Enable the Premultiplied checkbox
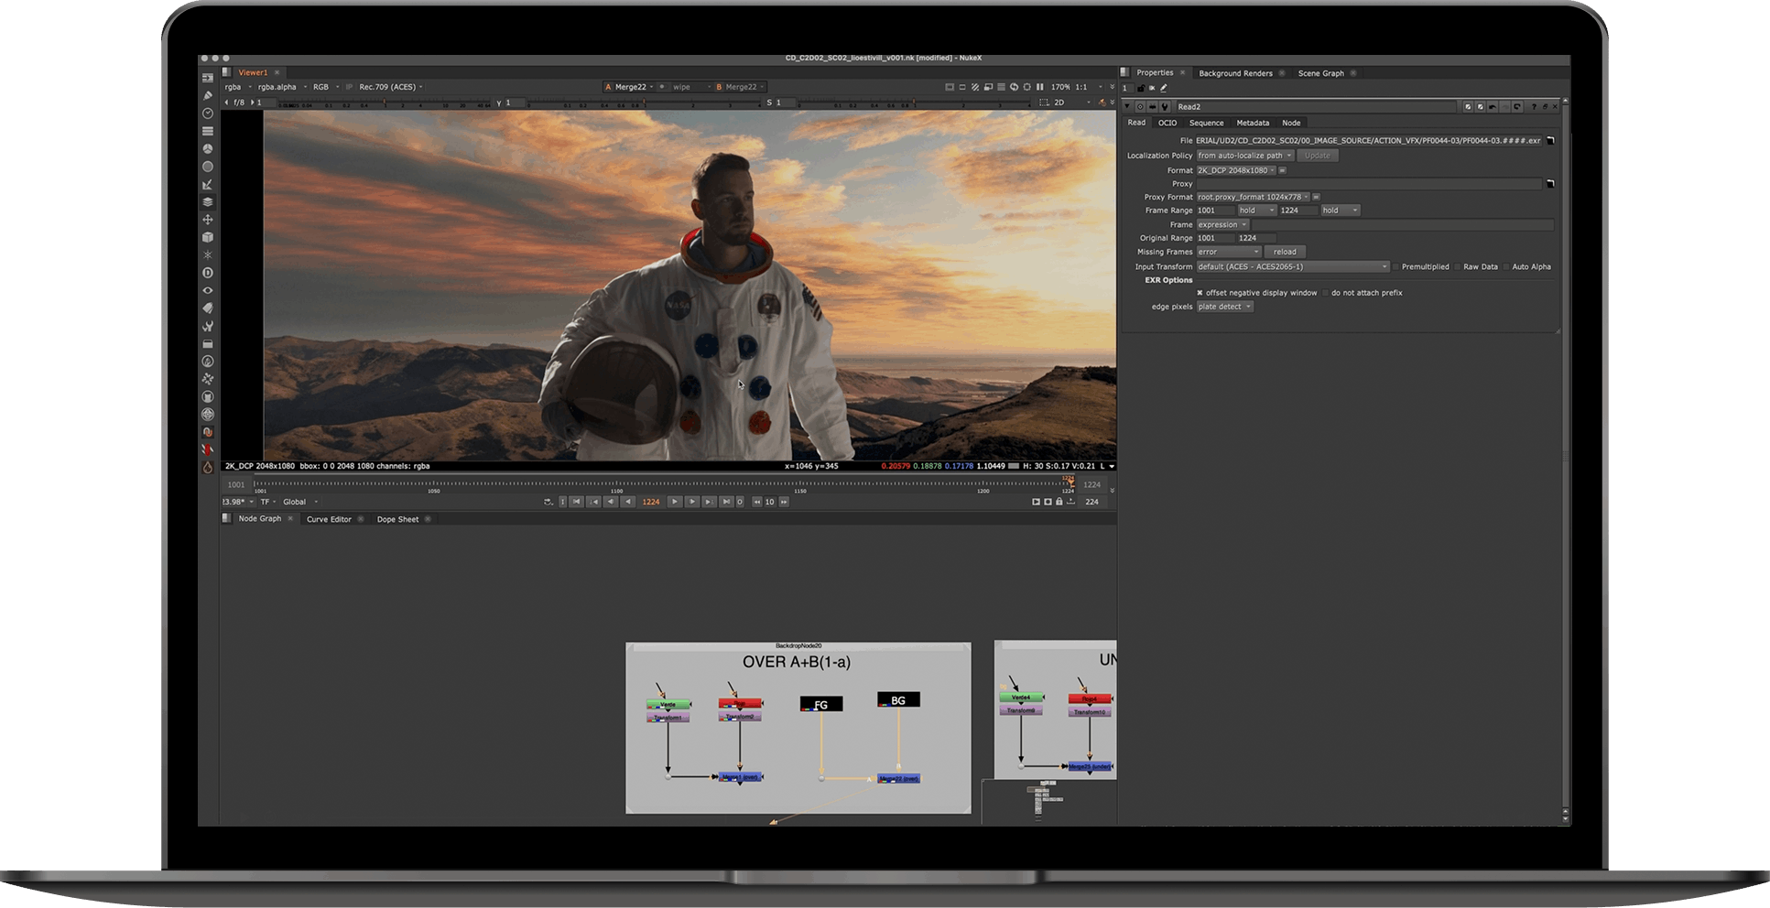Viewport: 1770px width, 908px height. (1395, 267)
